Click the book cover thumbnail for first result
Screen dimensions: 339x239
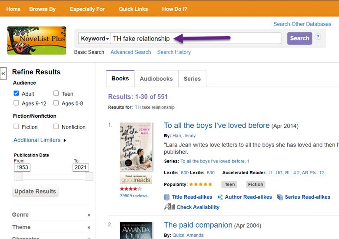point(136,147)
